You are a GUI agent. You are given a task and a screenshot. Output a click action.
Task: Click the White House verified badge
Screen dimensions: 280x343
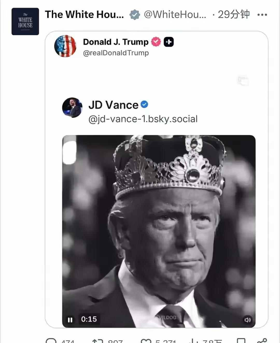[x=135, y=15]
